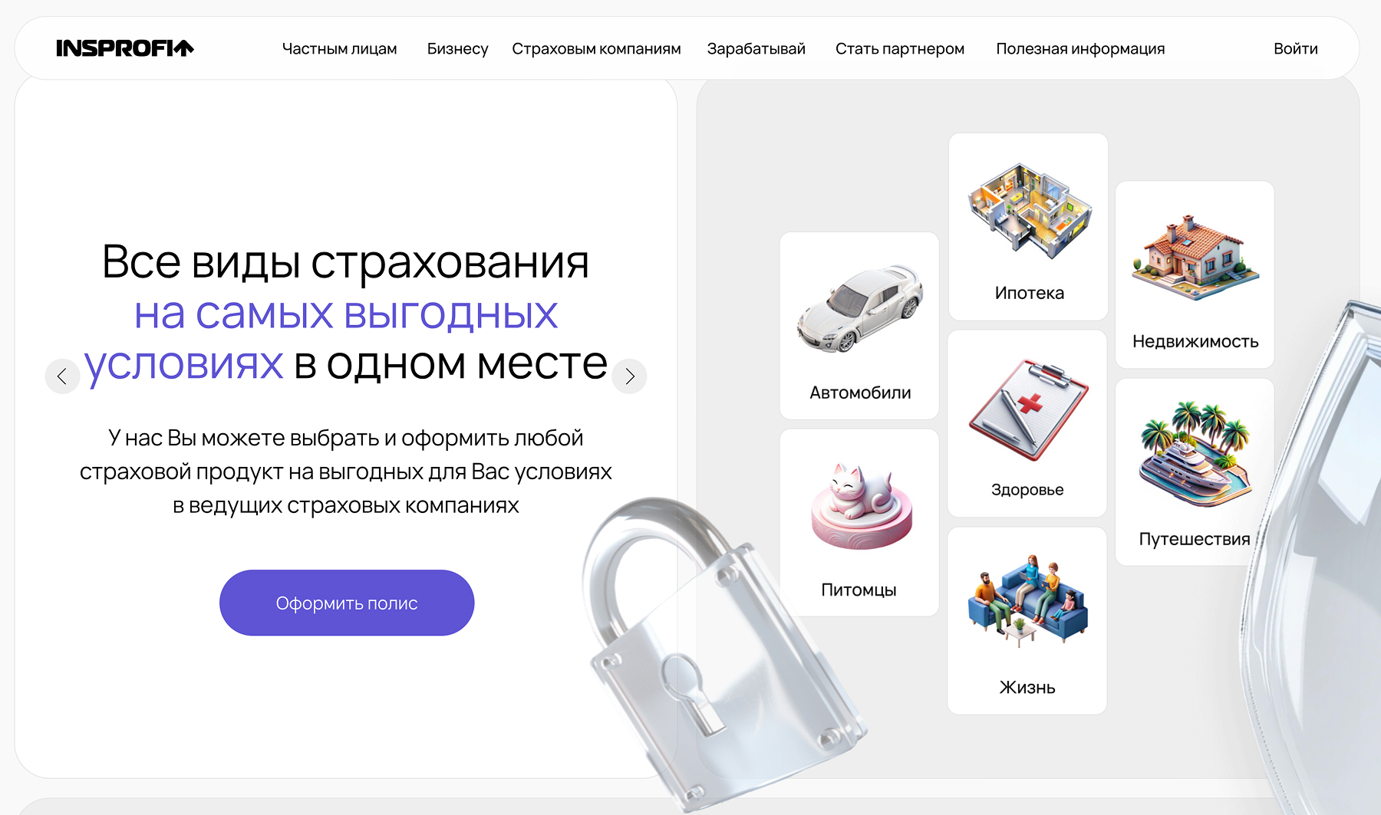Go to previous slide with left arrow
Image resolution: width=1381 pixels, height=815 pixels.
coord(62,376)
